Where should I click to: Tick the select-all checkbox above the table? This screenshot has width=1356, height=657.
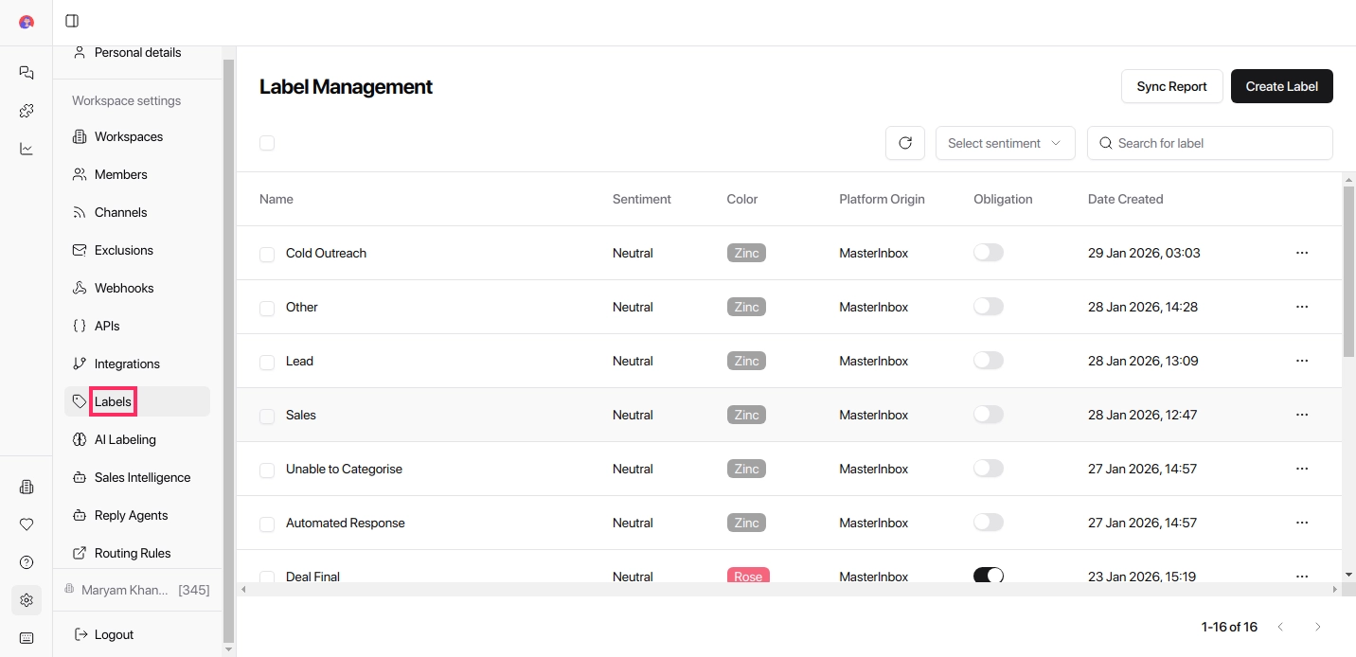[x=267, y=143]
